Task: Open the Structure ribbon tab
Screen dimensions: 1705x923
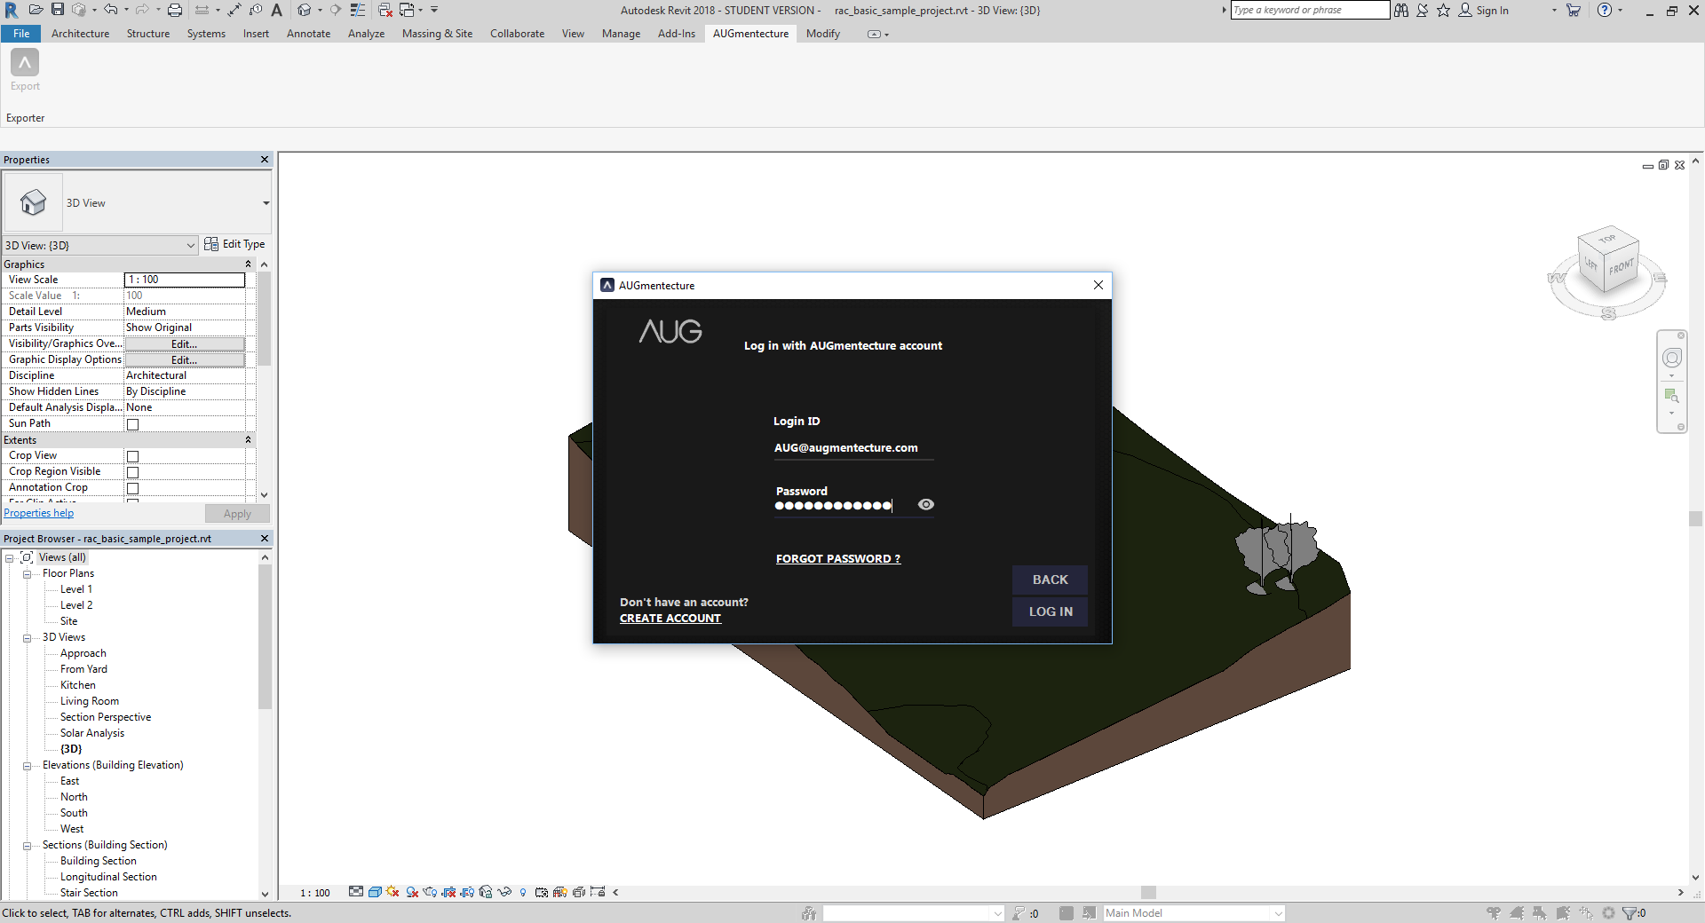Action: click(x=148, y=34)
